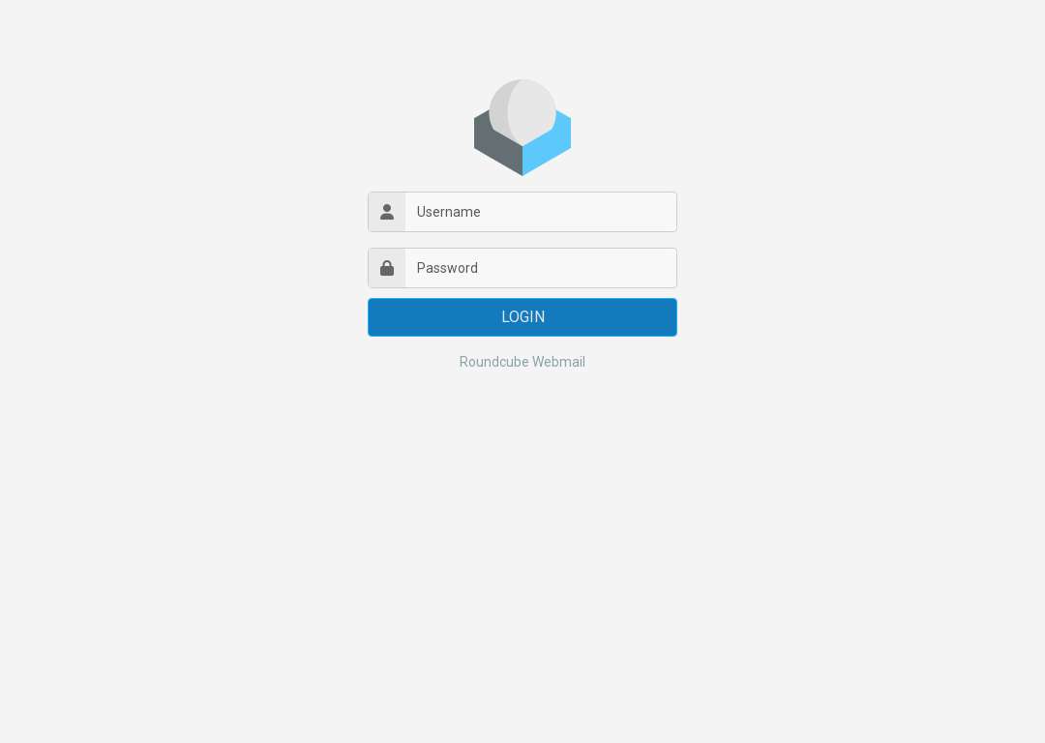Click the dark gray face of the logo cube
Screen dimensions: 1045x743
pyautogui.click(x=496, y=147)
